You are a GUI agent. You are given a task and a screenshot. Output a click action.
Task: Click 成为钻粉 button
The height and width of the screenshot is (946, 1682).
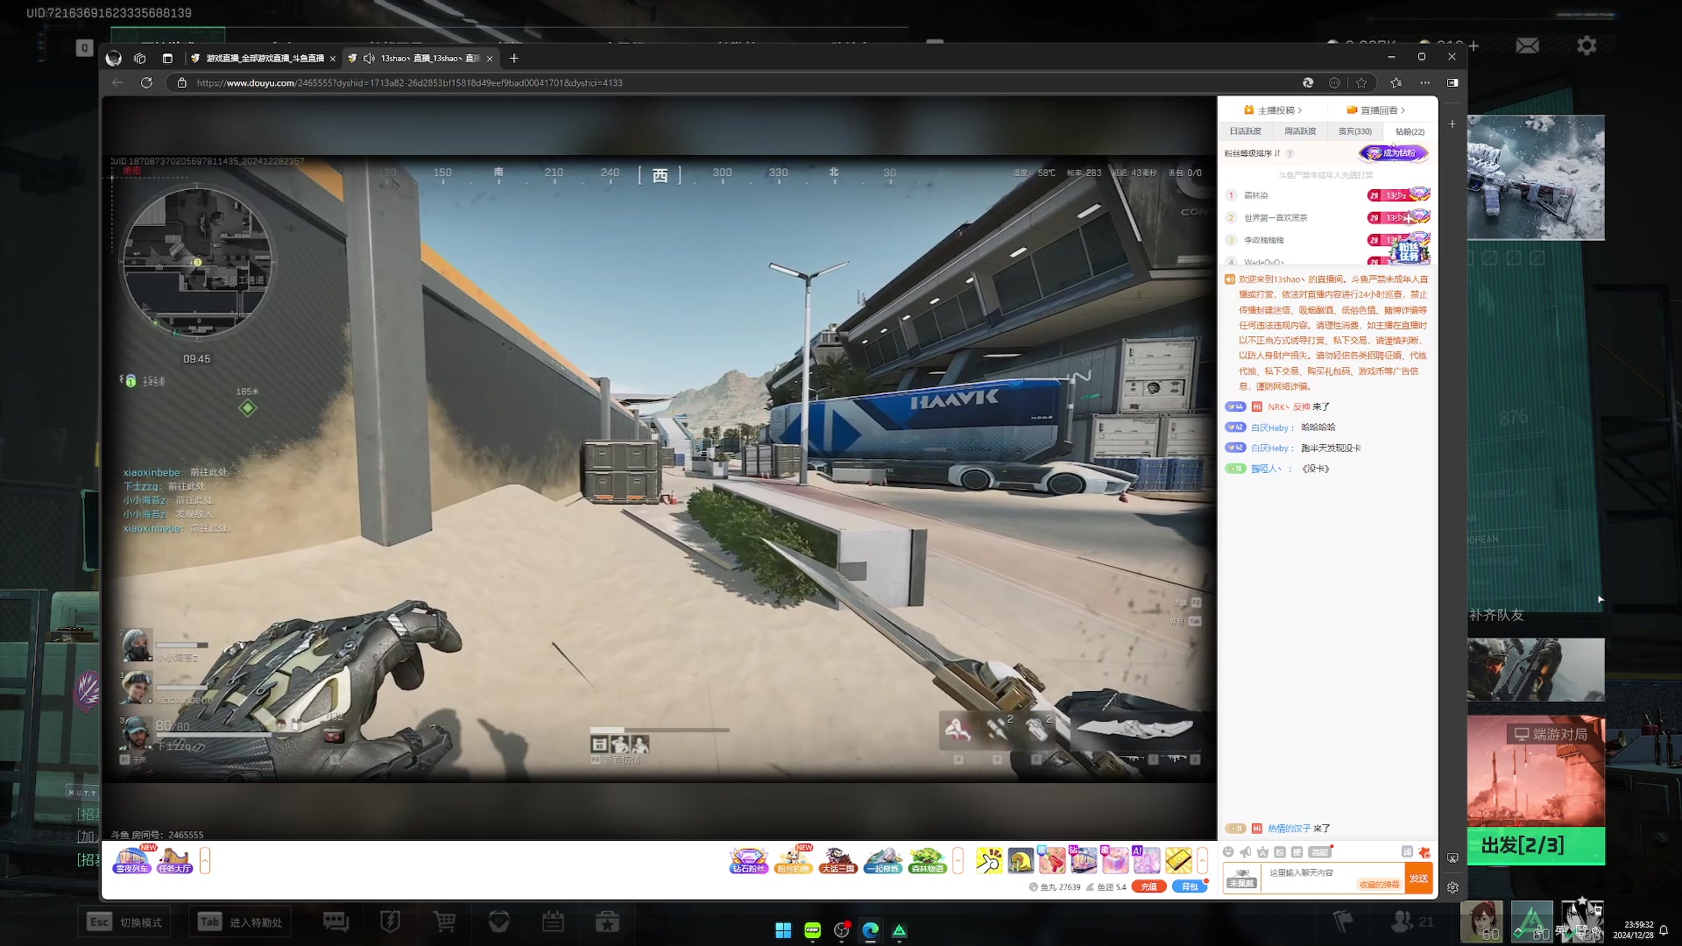(x=1394, y=153)
